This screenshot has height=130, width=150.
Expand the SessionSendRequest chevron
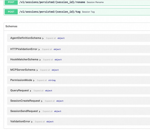click(x=40, y=112)
